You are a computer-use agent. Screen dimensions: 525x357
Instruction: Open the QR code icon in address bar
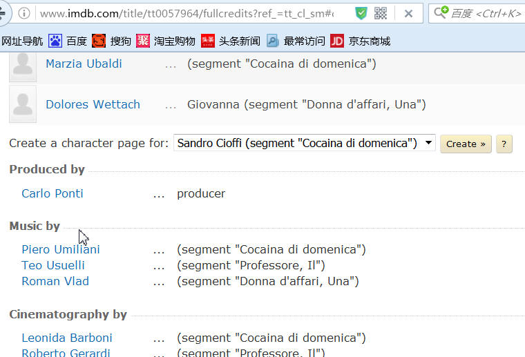pyautogui.click(x=381, y=13)
